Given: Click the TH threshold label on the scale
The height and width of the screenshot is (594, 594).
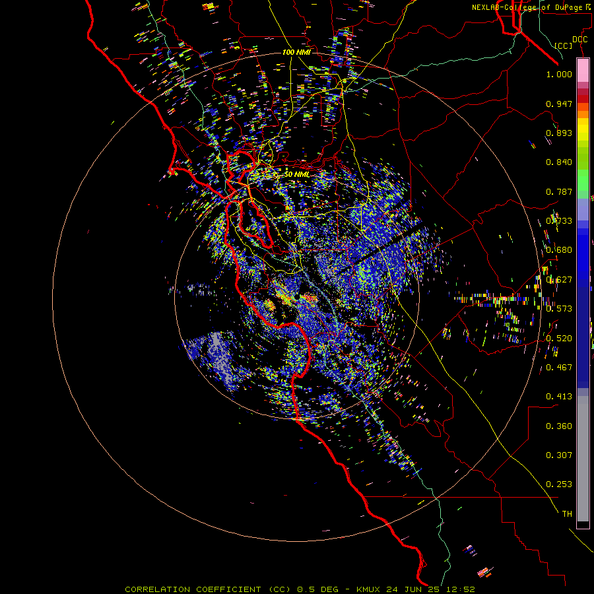Looking at the screenshot, I should (567, 514).
